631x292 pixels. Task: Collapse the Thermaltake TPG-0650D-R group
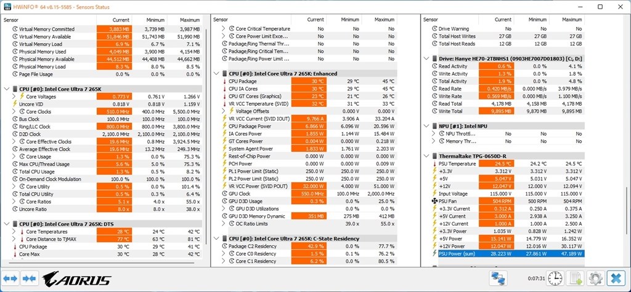(426, 156)
